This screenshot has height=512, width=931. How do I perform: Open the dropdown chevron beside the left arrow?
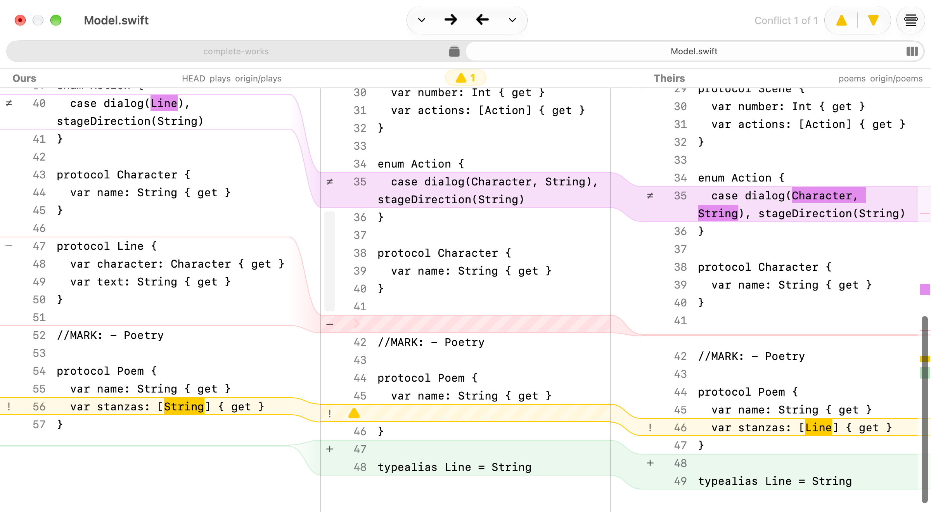(512, 20)
